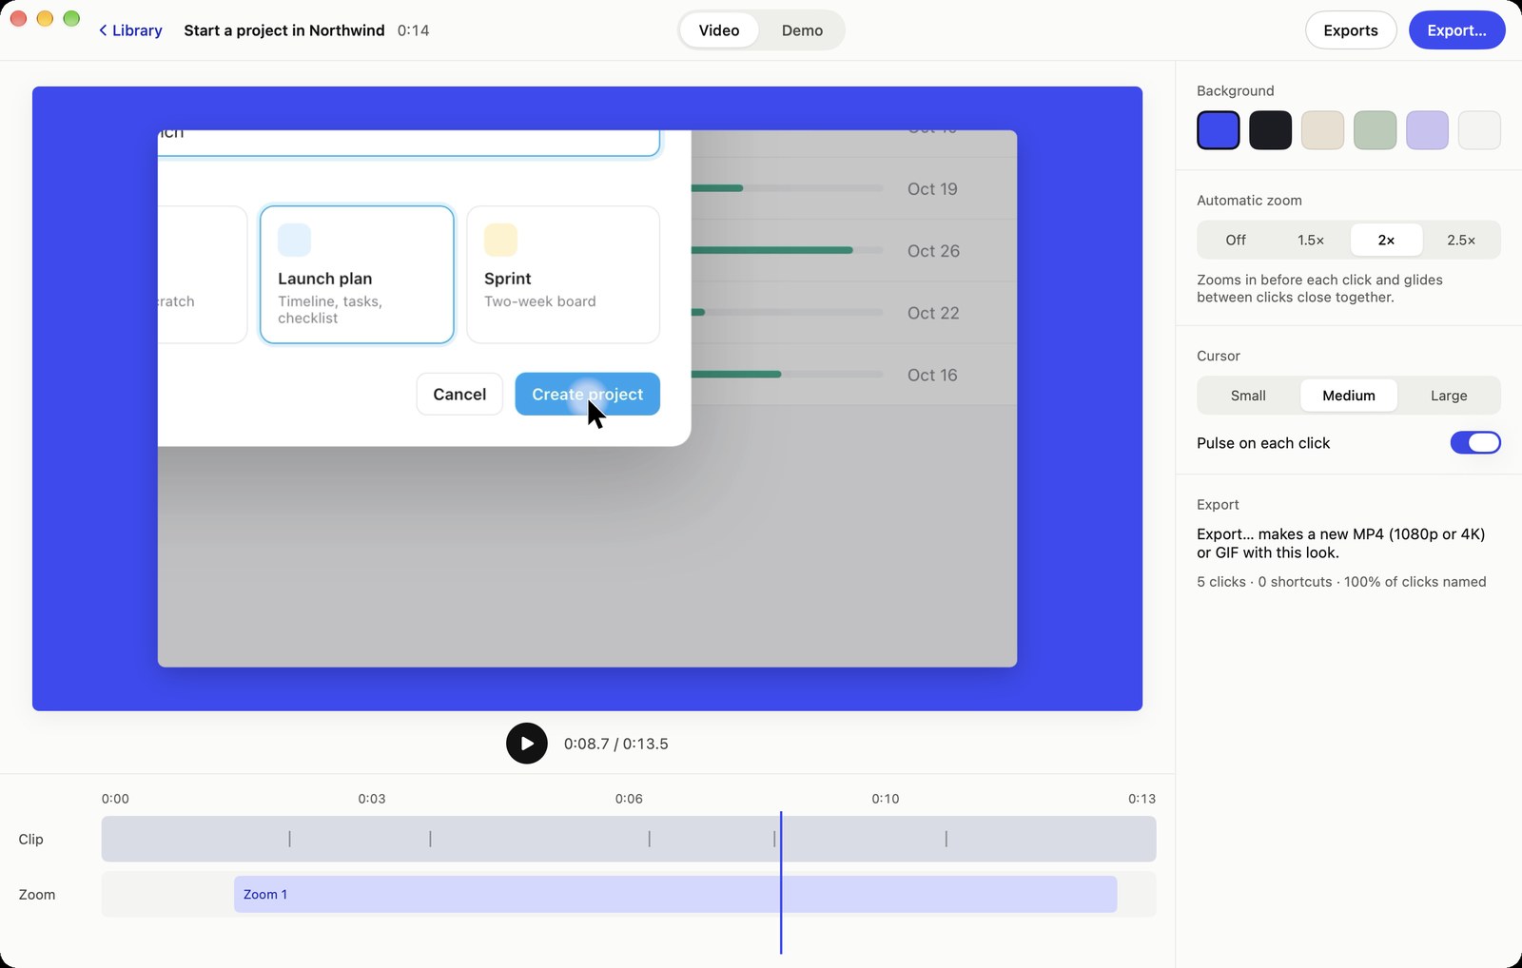Go back to Library
Viewport: 1522px width, 968px height.
130,30
